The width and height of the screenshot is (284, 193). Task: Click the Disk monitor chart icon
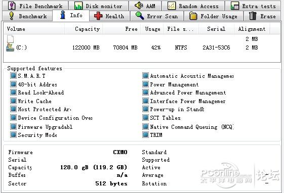78,6
